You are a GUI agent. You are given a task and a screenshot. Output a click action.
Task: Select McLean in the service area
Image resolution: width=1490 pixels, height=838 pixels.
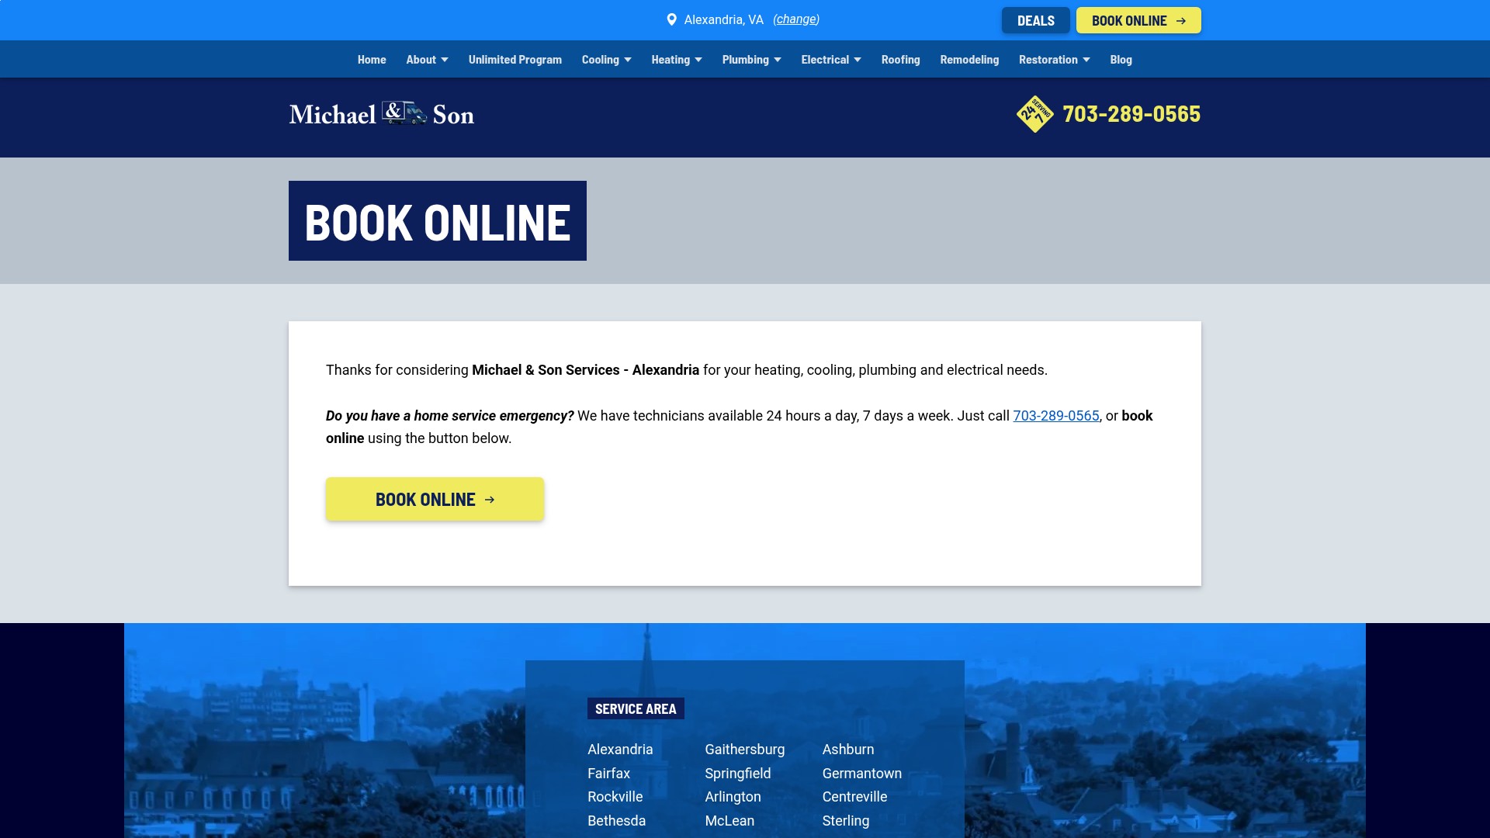click(x=729, y=821)
